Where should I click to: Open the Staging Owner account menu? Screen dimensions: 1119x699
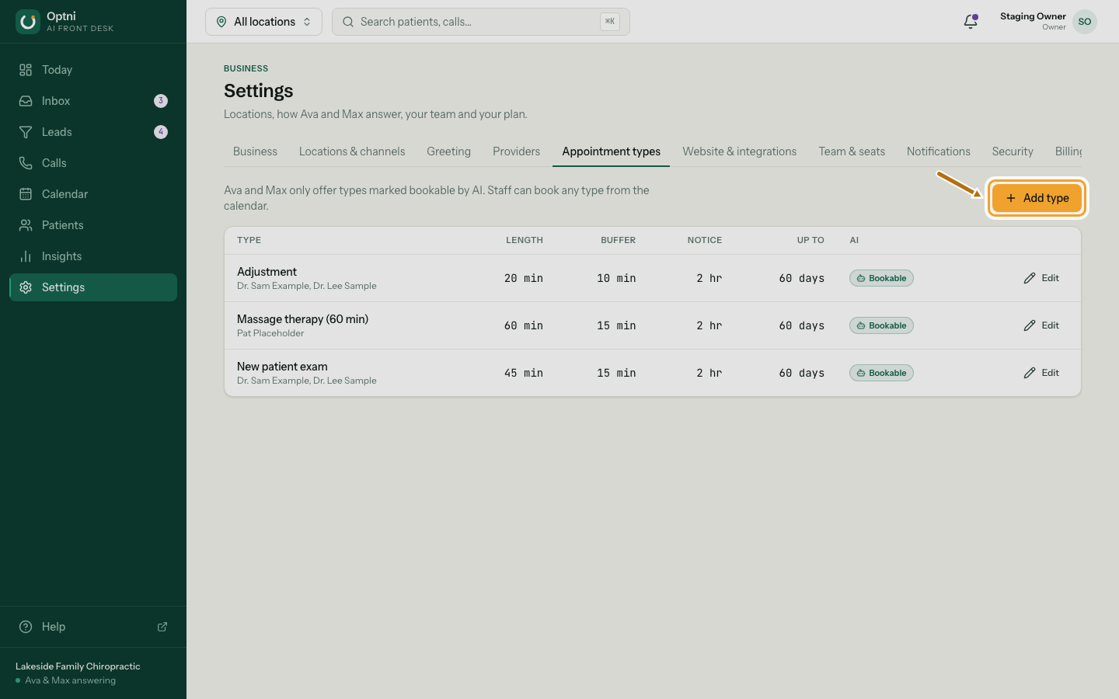click(1048, 22)
